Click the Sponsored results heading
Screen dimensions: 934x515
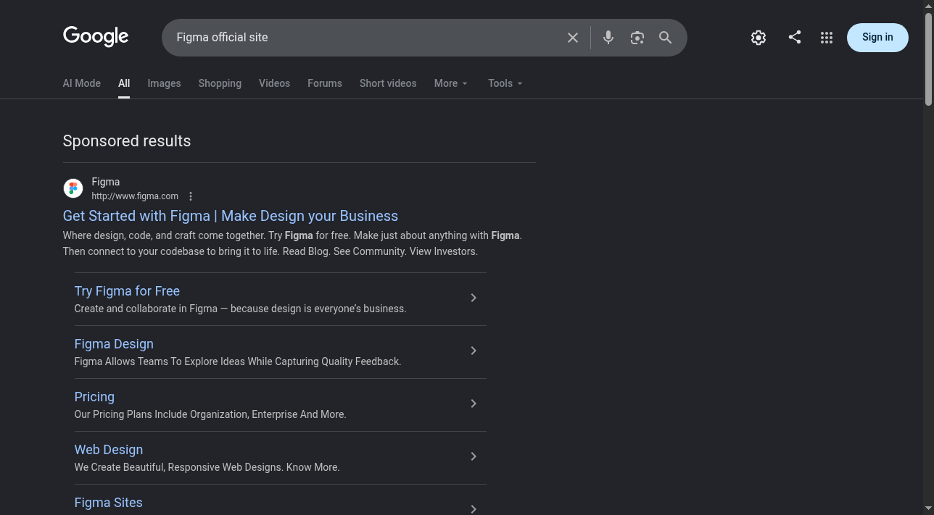tap(127, 141)
